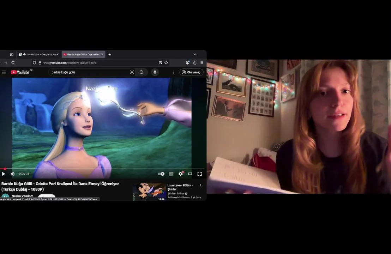Viewport: 391px width, 254px height.
Task: Open YouTube settings three-dot menu
Action: click(x=174, y=72)
